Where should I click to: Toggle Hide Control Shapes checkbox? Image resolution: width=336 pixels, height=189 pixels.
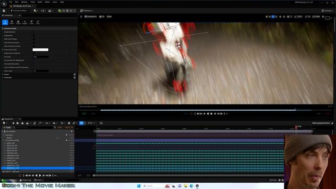pyautogui.click(x=34, y=39)
